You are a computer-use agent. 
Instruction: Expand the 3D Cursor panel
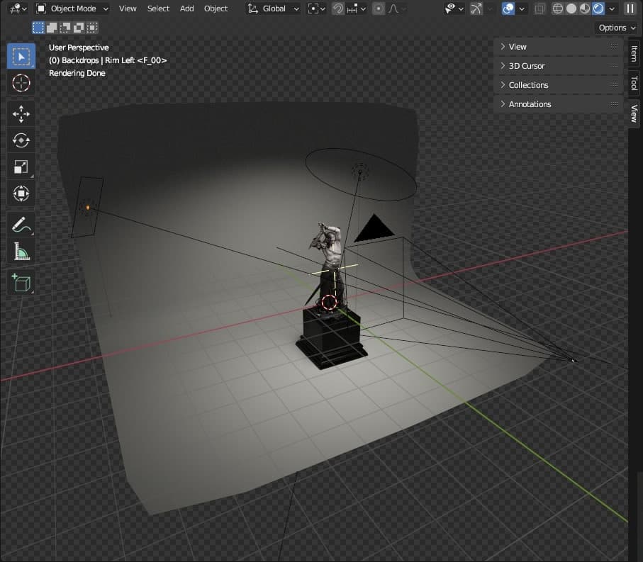point(527,66)
